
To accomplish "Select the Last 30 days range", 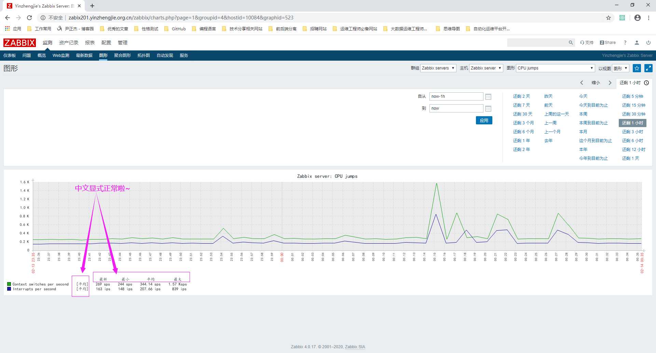I will coord(522,114).
